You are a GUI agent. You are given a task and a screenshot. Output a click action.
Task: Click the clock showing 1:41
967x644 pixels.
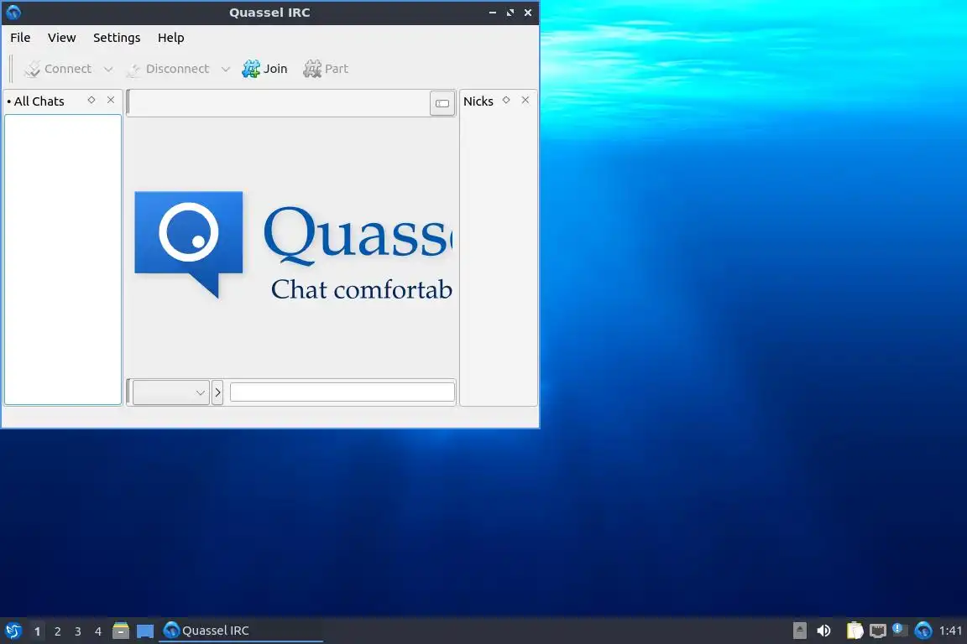pos(950,631)
